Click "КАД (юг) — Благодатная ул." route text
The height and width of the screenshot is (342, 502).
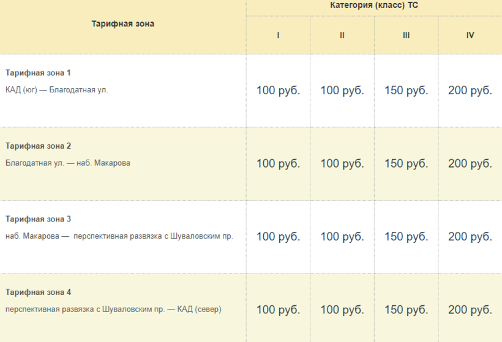click(x=56, y=90)
